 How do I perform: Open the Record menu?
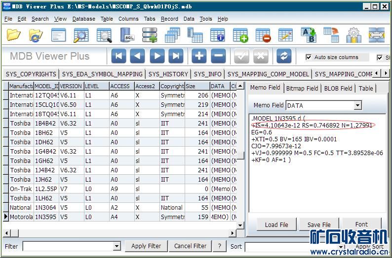coord(169,19)
